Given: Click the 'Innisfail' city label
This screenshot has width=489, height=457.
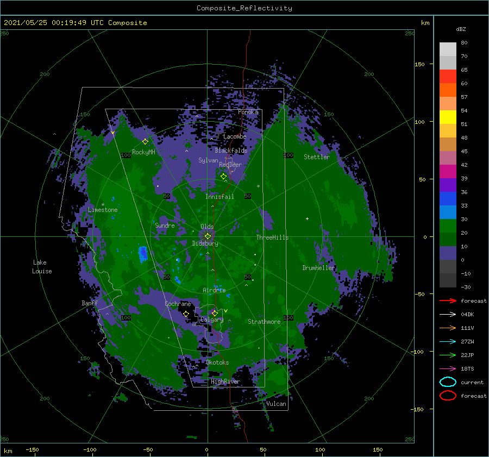Looking at the screenshot, I should coord(220,197).
